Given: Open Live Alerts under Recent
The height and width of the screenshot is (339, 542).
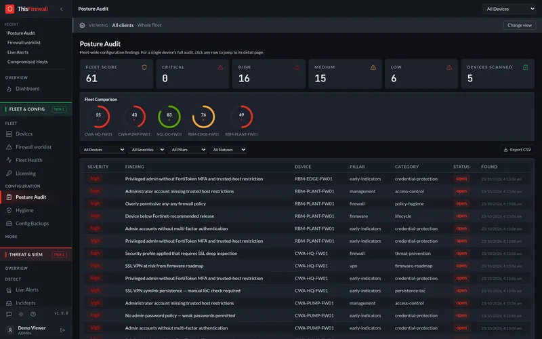Looking at the screenshot, I should coord(18,52).
